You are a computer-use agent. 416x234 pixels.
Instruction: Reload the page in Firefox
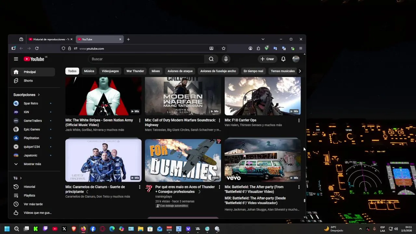click(x=37, y=48)
